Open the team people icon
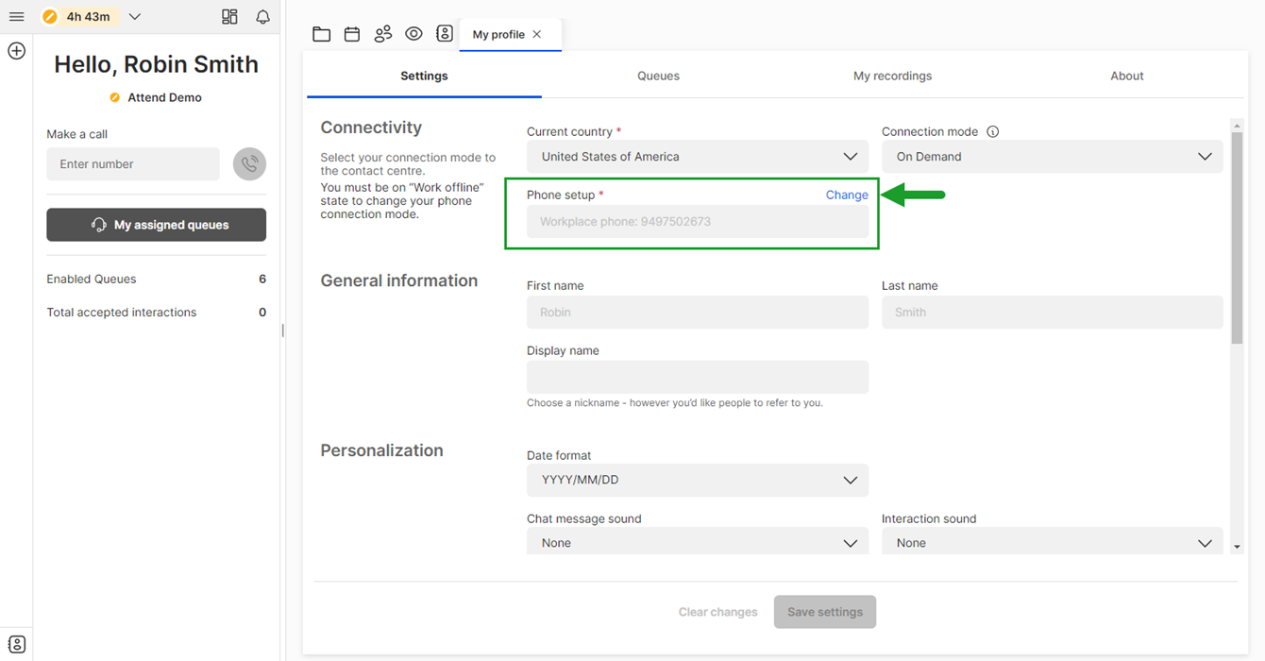This screenshot has height=661, width=1265. pyautogui.click(x=383, y=34)
